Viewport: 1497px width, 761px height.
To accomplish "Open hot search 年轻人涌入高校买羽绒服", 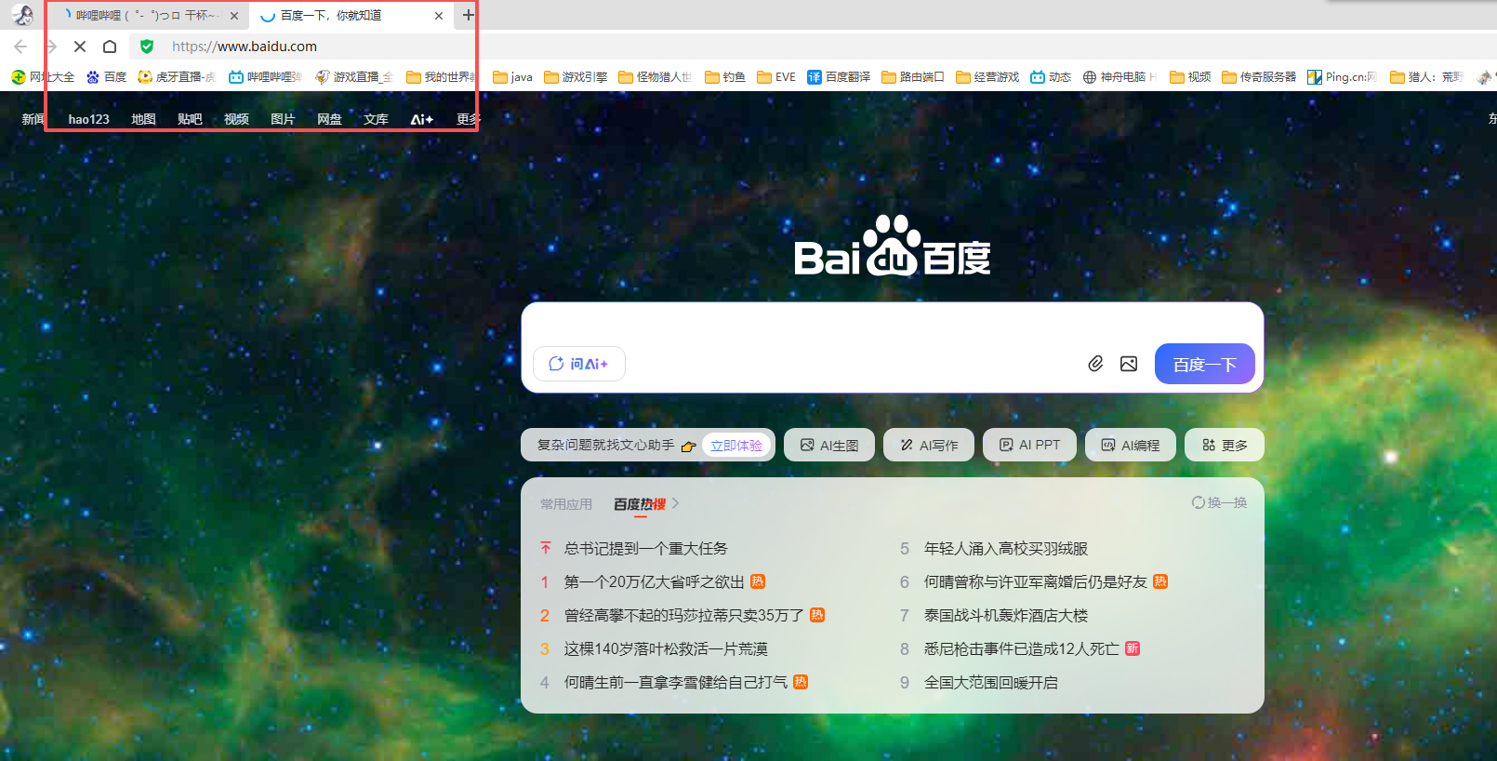I will 1006,549.
